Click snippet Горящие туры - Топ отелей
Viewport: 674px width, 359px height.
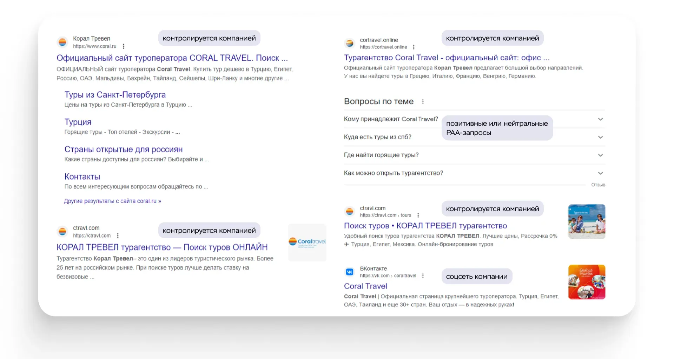[x=122, y=132]
